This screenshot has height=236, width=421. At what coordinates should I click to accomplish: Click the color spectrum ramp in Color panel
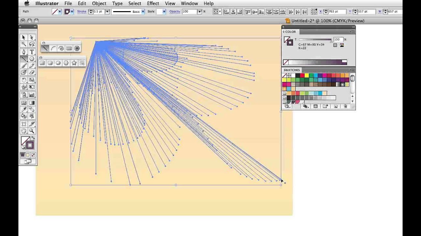point(315,62)
